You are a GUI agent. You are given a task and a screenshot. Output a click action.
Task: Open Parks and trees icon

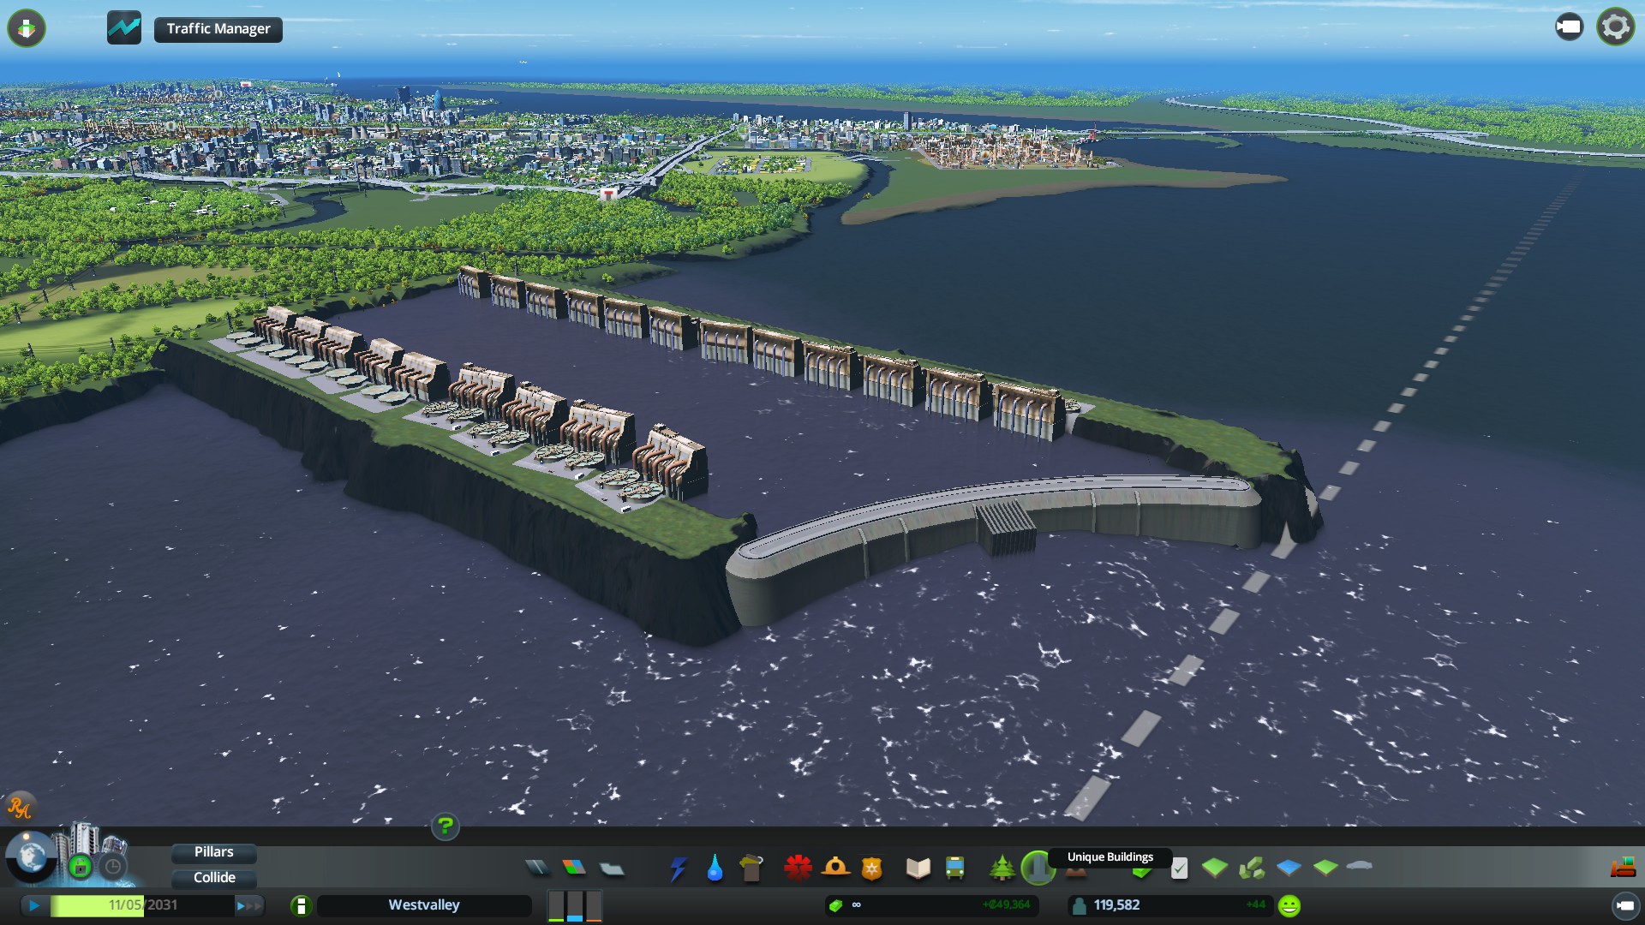pos(1002,868)
